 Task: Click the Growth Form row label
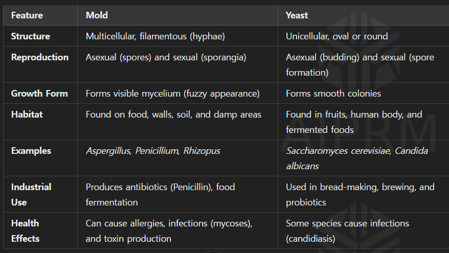(39, 94)
